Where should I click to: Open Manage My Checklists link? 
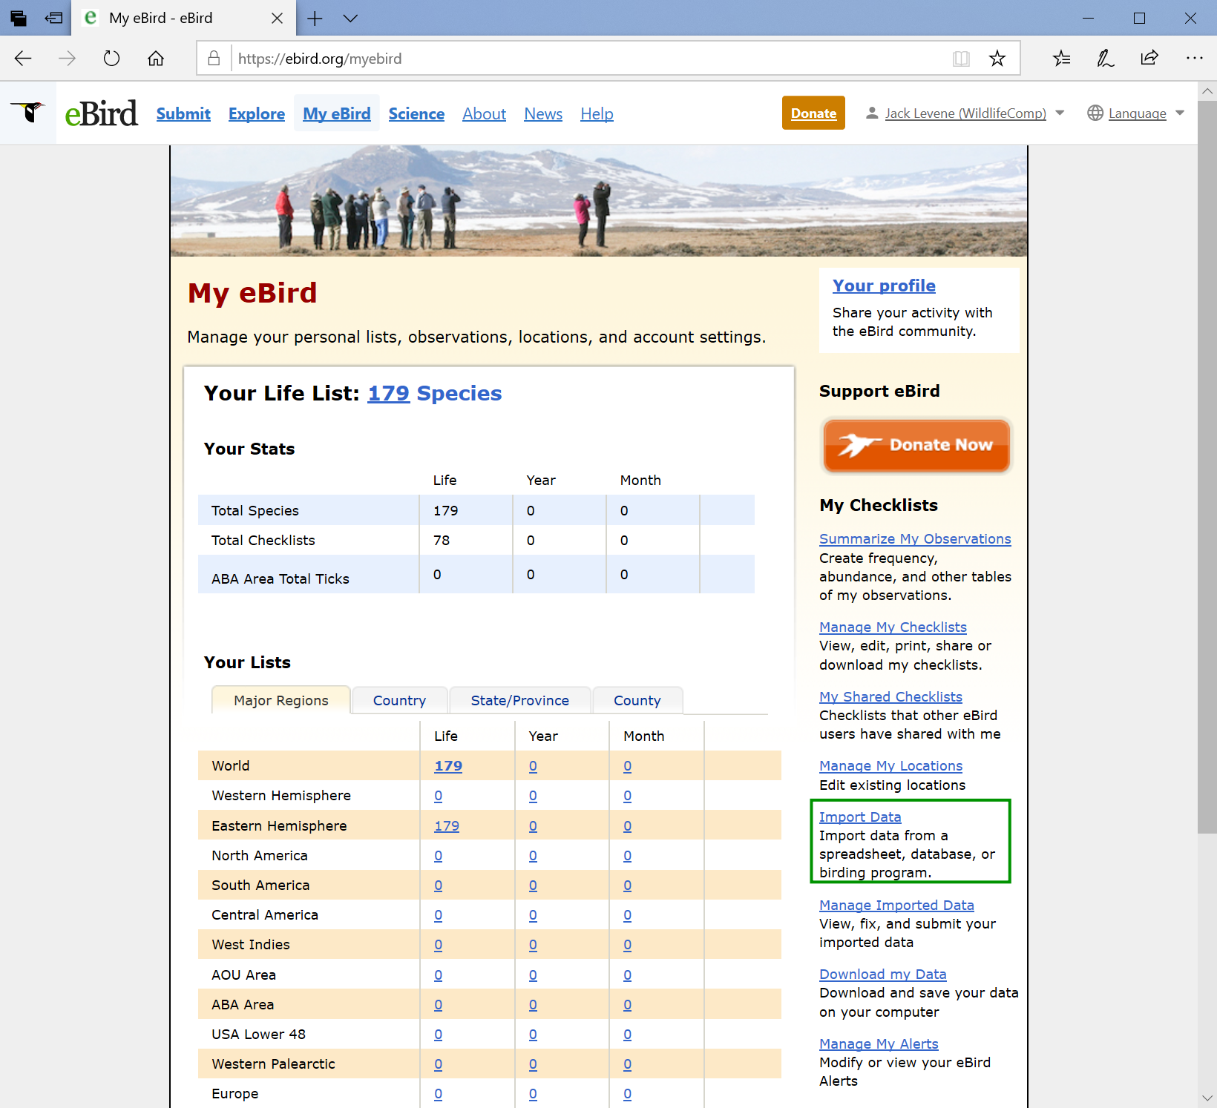click(x=893, y=627)
